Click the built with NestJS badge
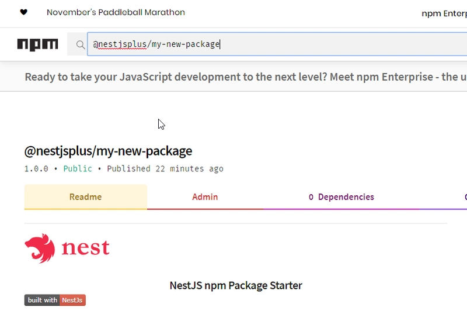467x321 pixels. 55,300
